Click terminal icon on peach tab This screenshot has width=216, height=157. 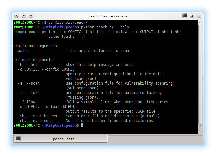click(x=18, y=139)
